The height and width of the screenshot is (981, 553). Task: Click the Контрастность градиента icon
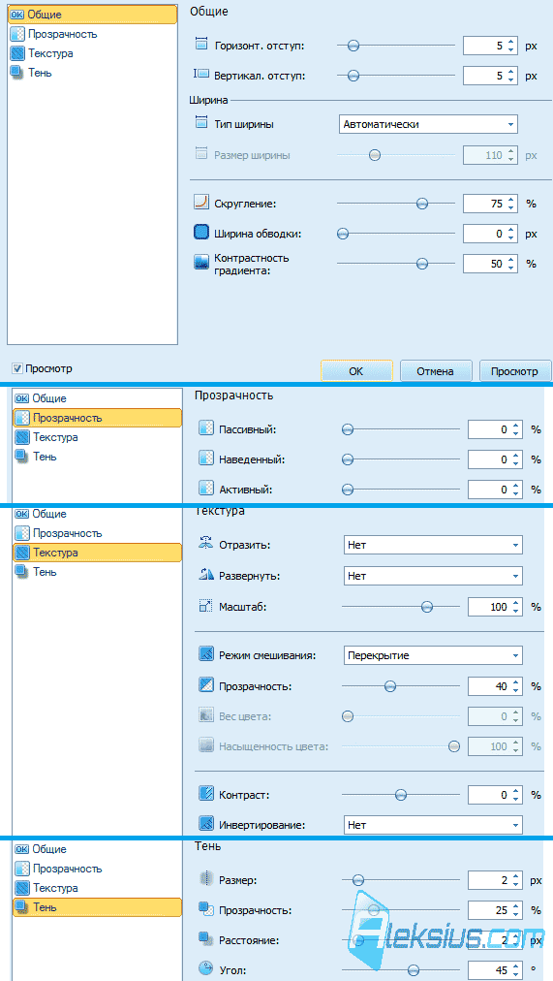coord(200,263)
